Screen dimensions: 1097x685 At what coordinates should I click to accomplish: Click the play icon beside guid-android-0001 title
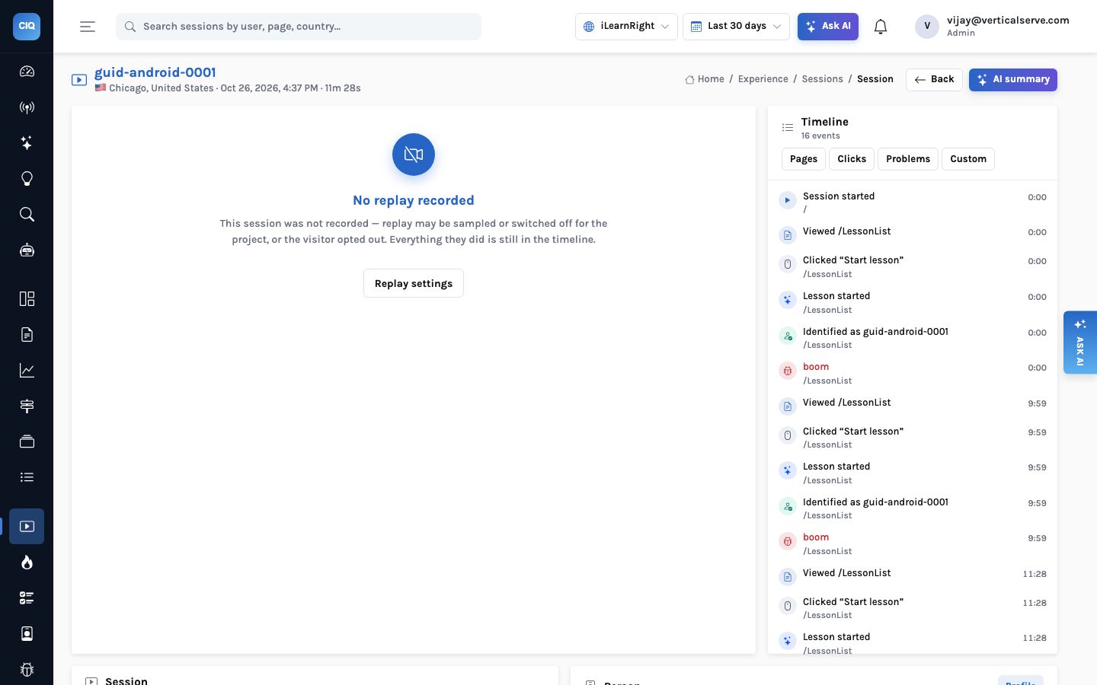(79, 80)
